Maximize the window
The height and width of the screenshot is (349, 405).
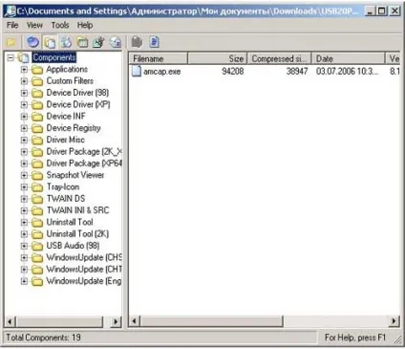[x=381, y=11]
